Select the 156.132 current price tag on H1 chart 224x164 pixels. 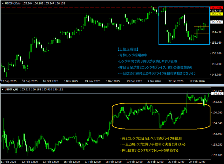(x=217, y=94)
